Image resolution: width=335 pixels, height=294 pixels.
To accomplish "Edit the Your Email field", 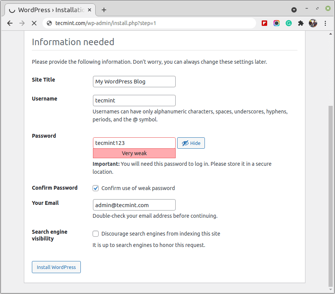I will click(x=134, y=205).
